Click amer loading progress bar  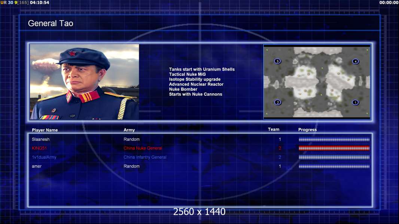tap(334, 167)
